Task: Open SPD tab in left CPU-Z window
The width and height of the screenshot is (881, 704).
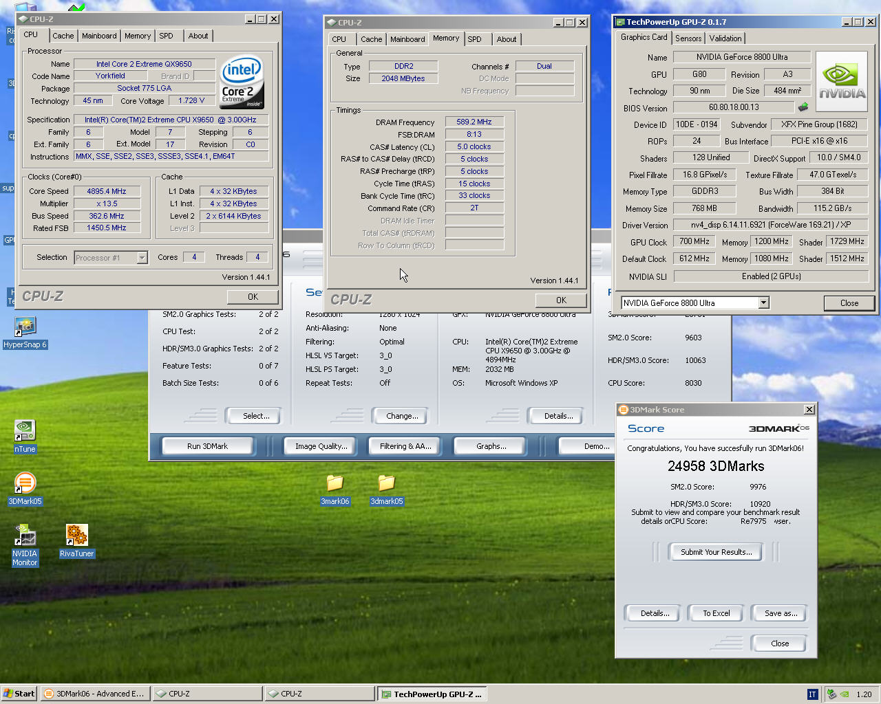Action: (167, 36)
